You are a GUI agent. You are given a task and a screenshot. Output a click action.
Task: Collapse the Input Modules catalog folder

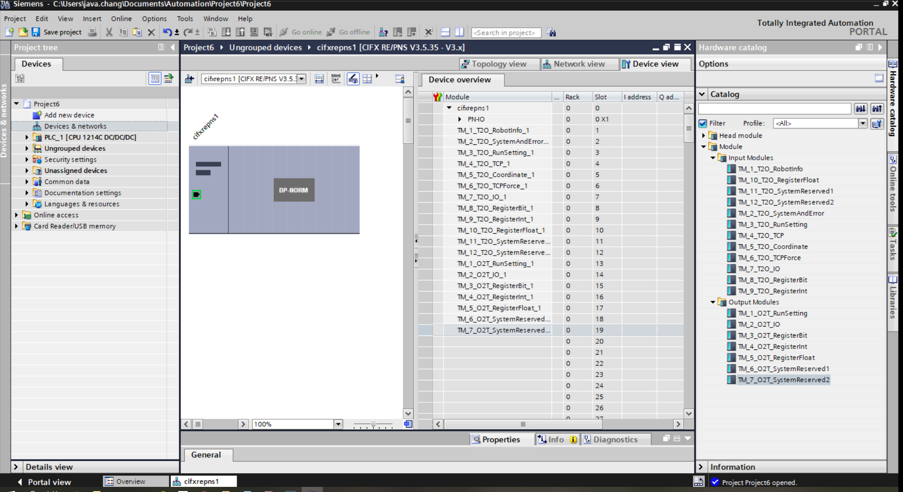(x=713, y=157)
